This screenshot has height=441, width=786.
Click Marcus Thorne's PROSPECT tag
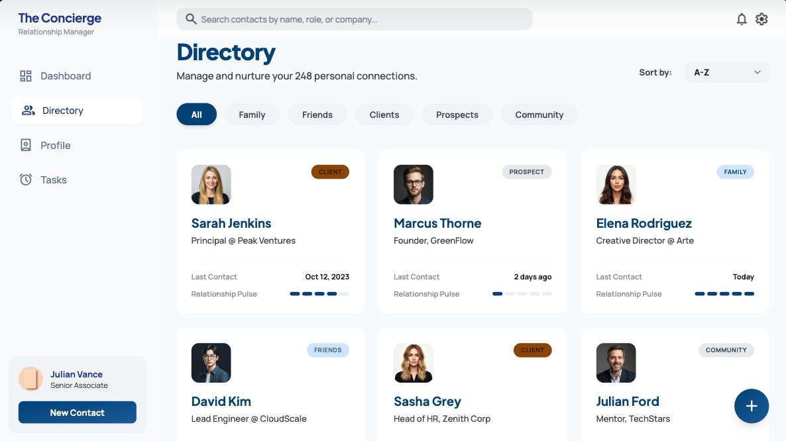(527, 171)
